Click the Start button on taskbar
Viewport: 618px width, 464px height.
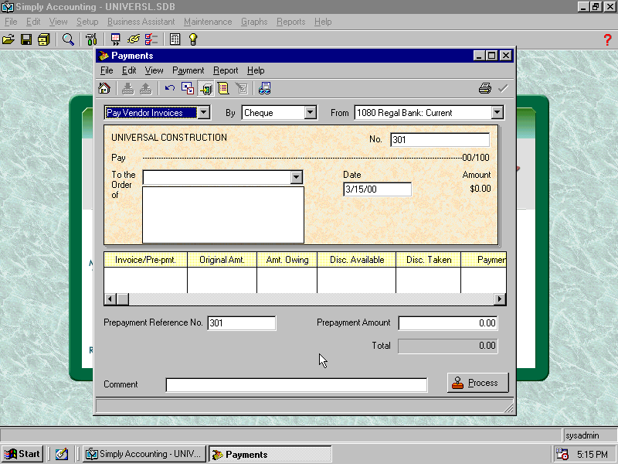pyautogui.click(x=22, y=454)
